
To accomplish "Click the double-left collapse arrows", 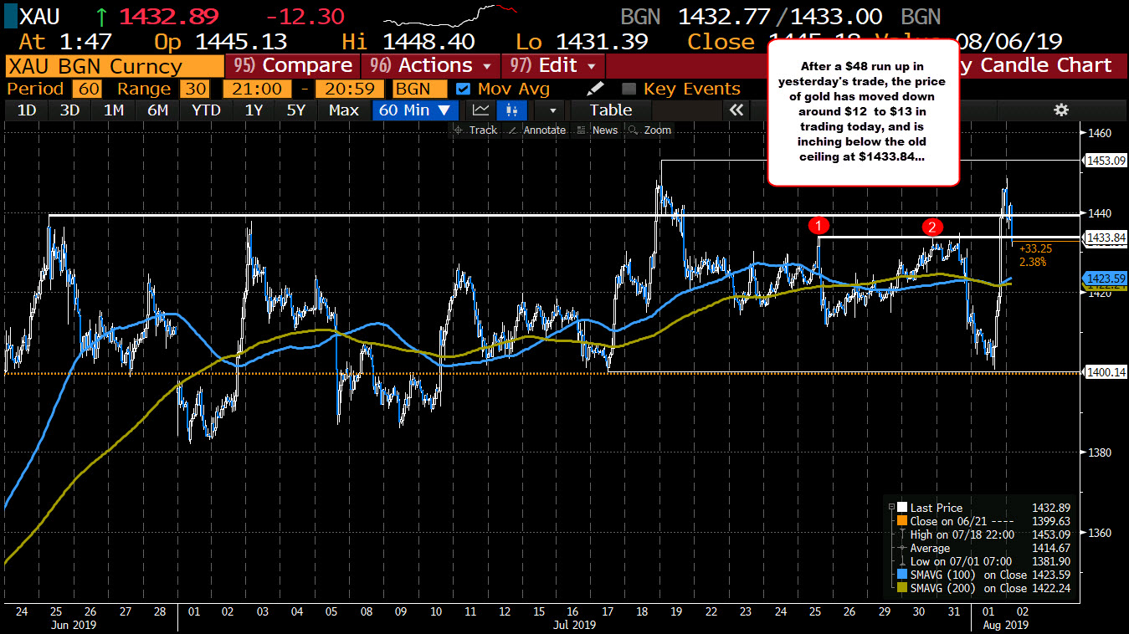I will point(736,110).
